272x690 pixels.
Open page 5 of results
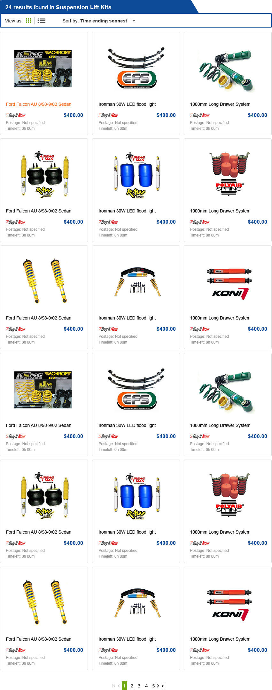pos(153,686)
